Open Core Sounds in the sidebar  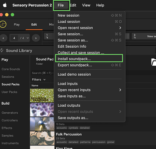[11, 69]
